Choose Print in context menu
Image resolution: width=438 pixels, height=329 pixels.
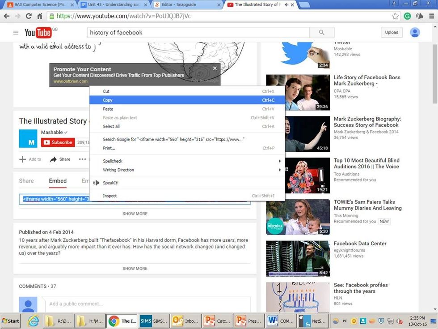(187, 148)
